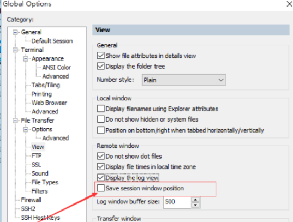Select the Firewall category
293x222 pixels.
[x=31, y=200]
